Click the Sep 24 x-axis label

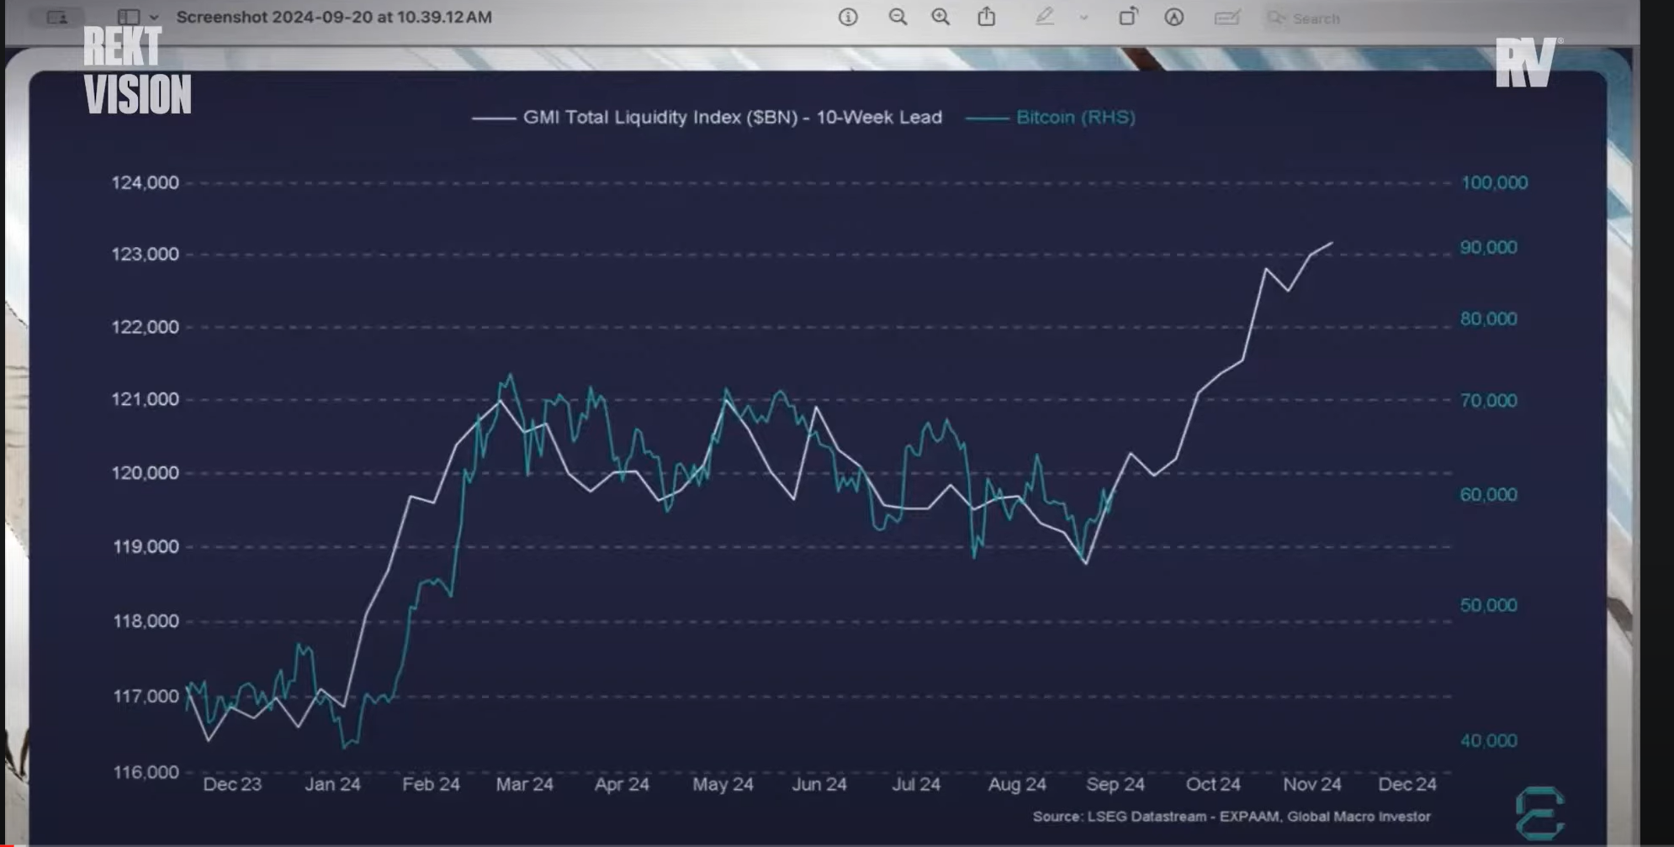pos(1115,784)
